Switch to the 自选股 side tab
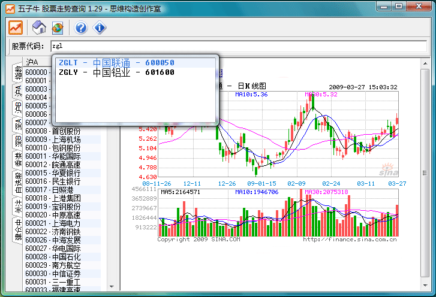Viewport: 436px width, 297px height. coord(18,183)
